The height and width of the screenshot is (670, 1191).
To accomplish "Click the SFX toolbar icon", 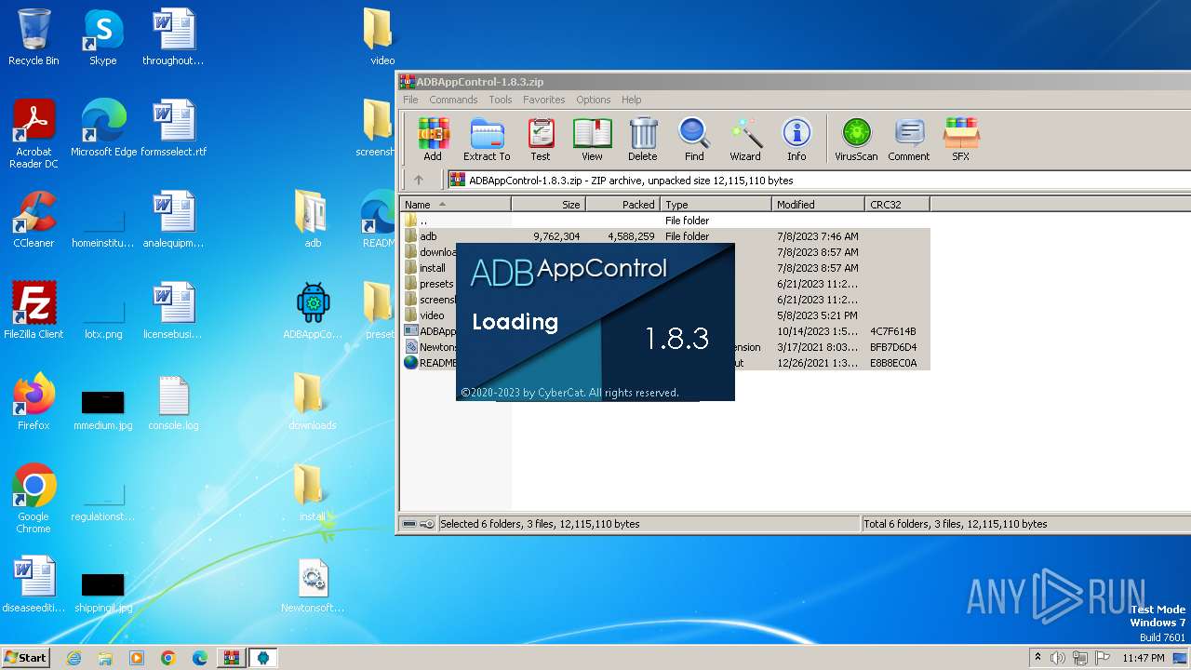I will coord(961,139).
